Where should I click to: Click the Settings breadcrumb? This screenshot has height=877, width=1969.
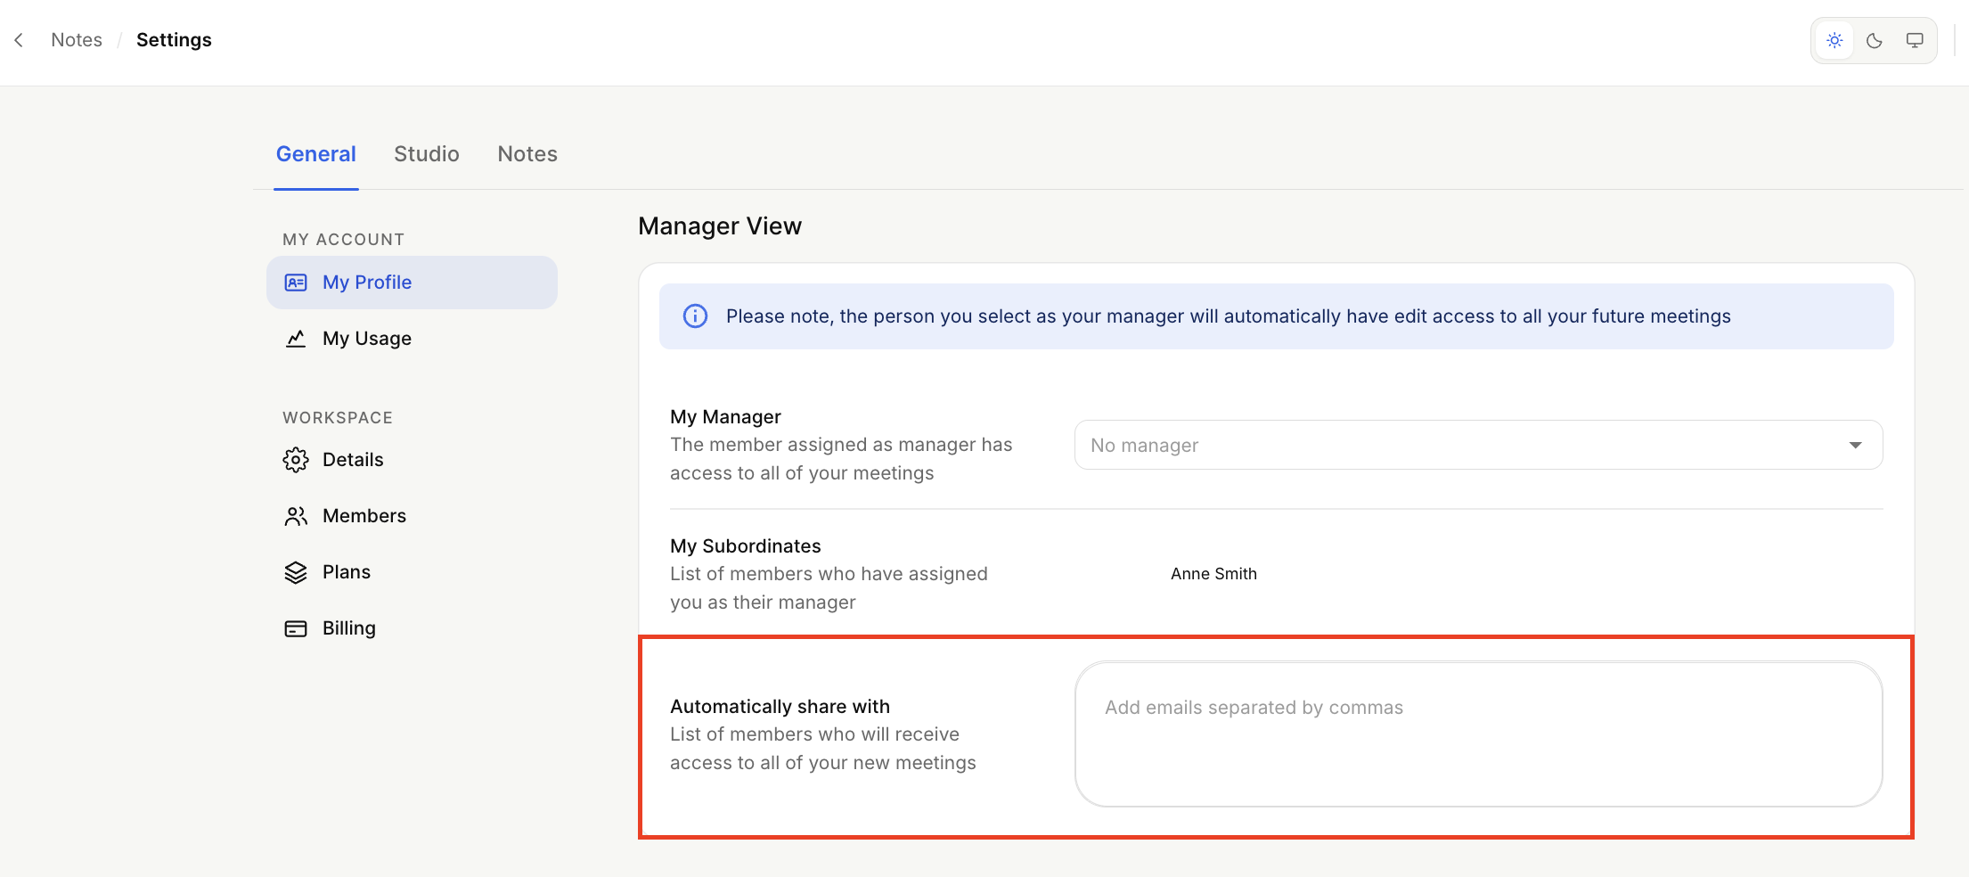click(x=174, y=40)
